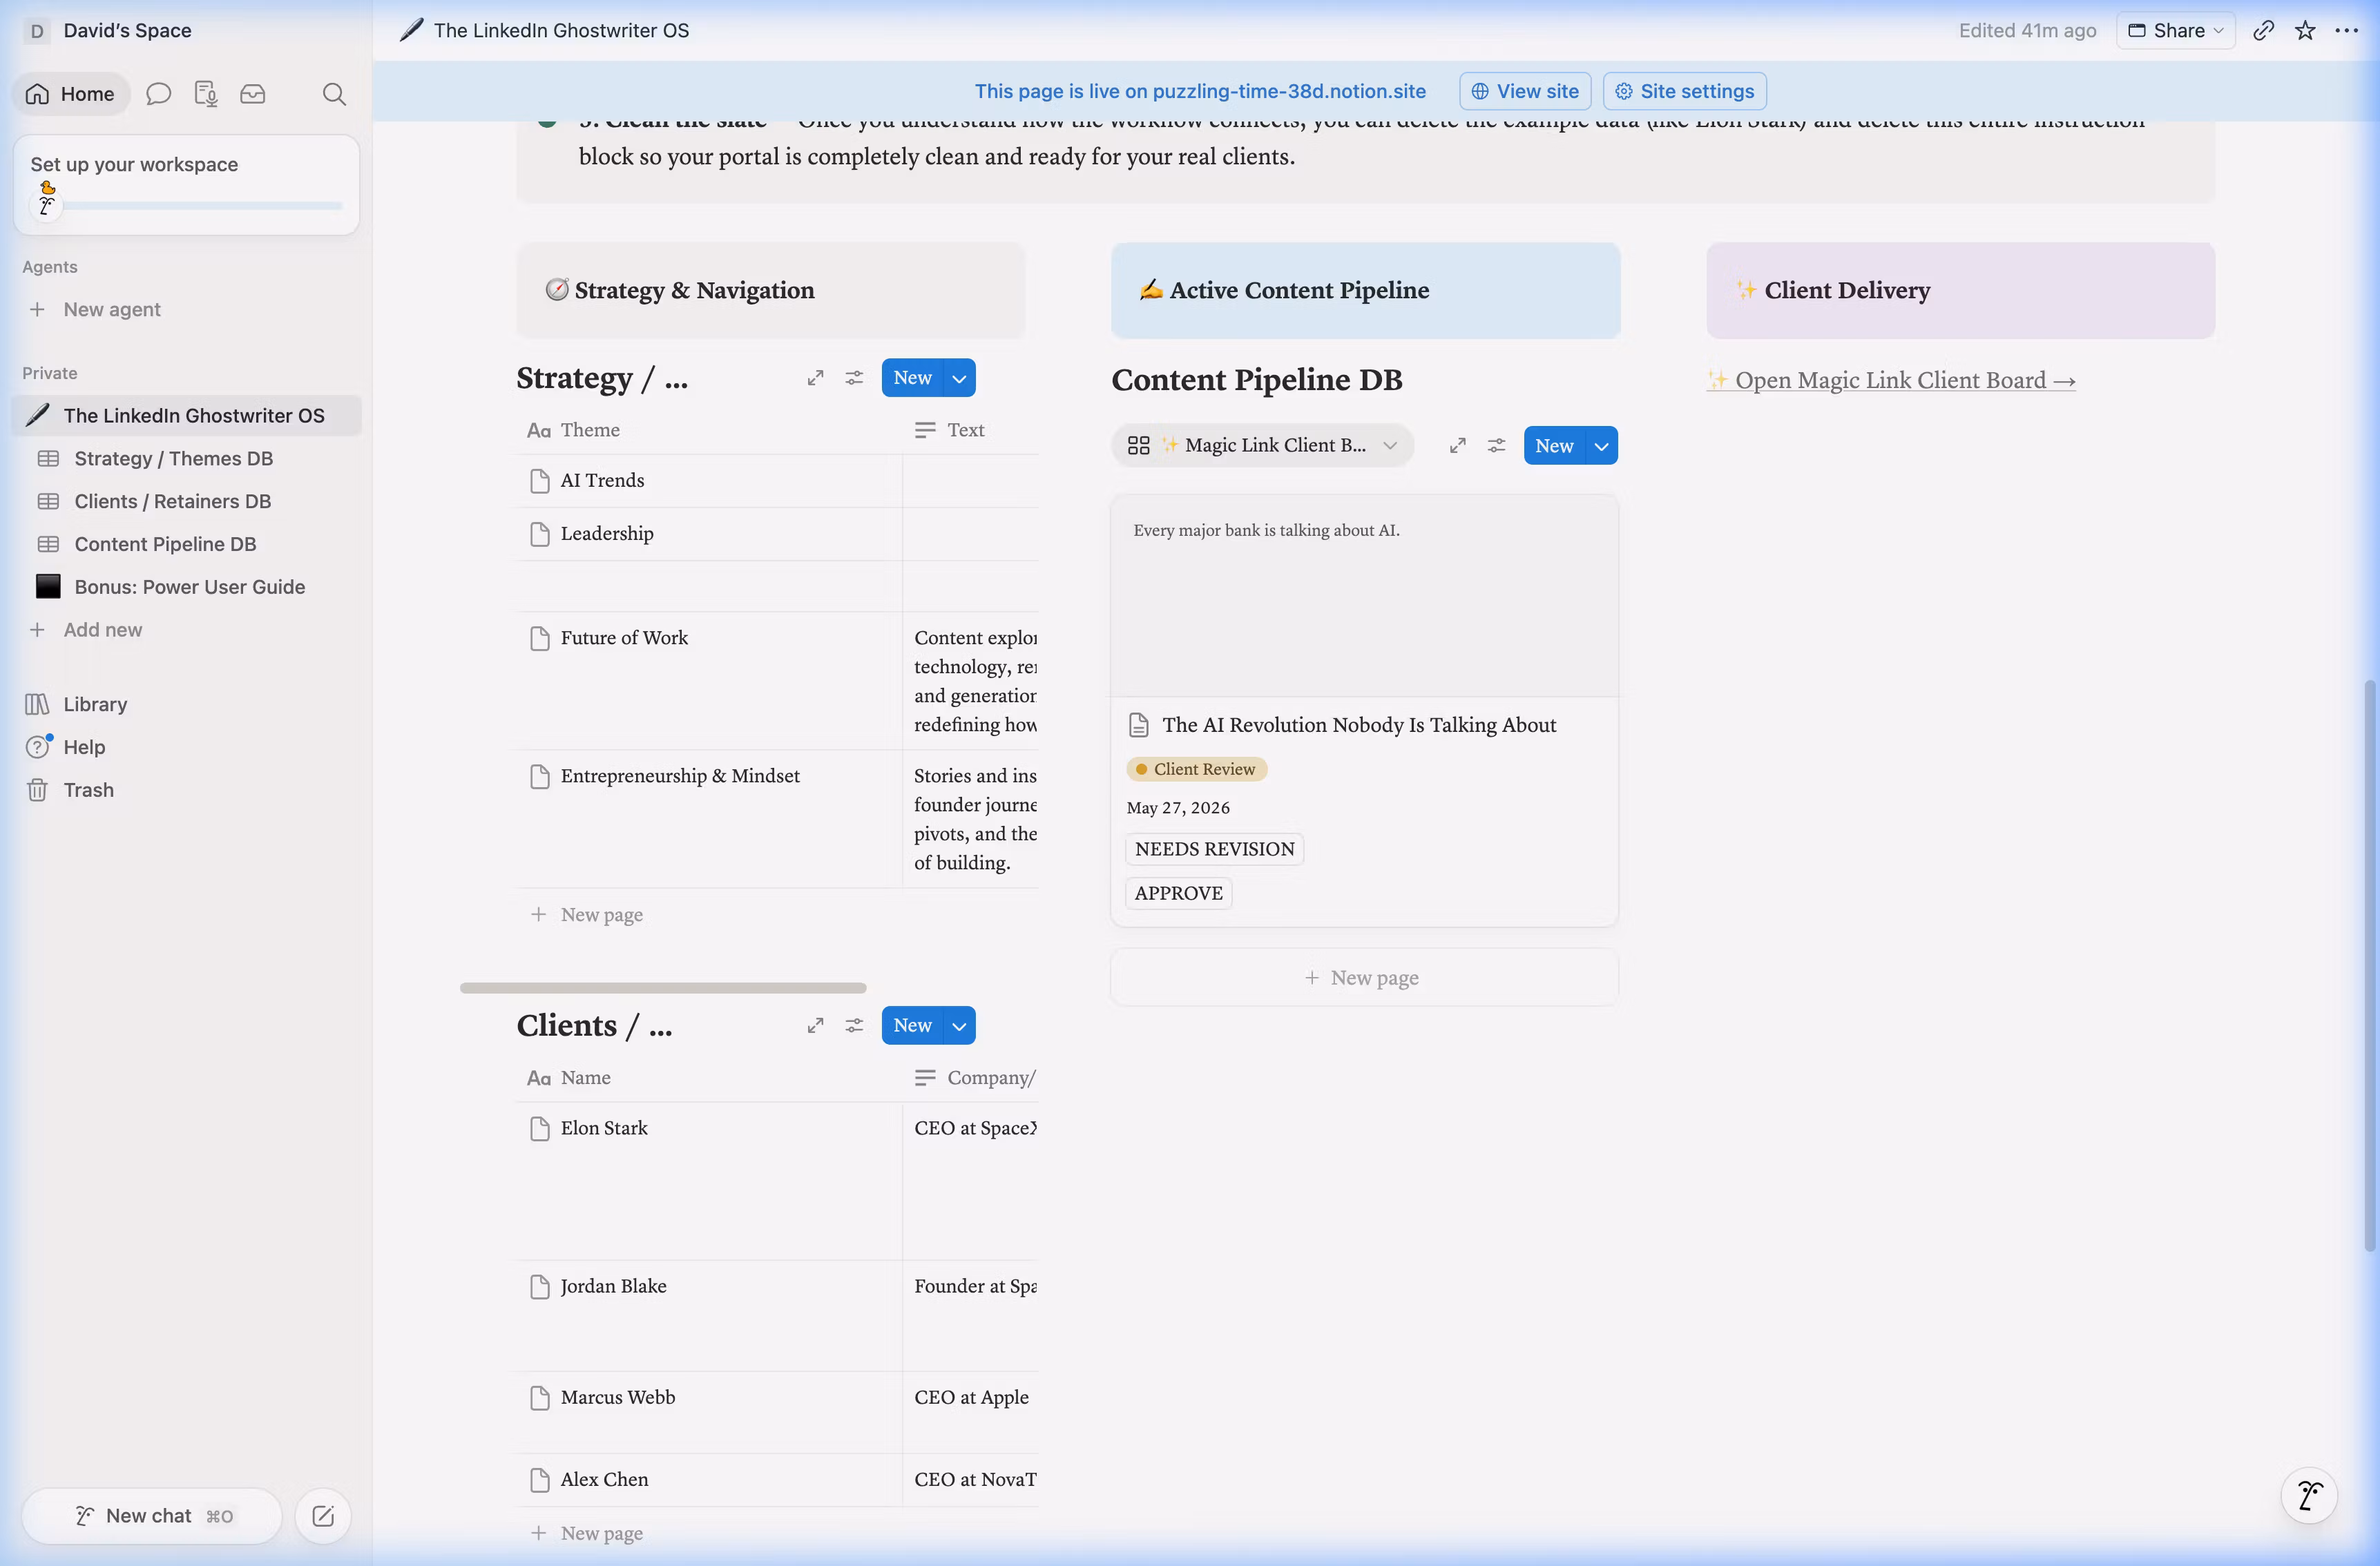
Task: Click the Library icon in sidebar
Action: 37,705
